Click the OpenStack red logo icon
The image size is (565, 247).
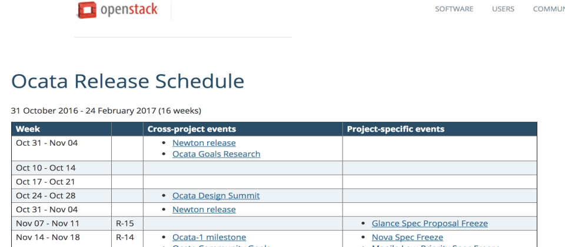point(87,10)
